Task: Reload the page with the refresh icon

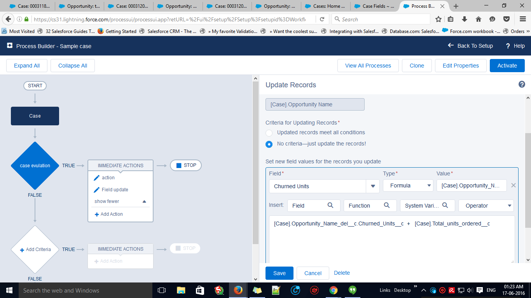Action: click(x=322, y=19)
